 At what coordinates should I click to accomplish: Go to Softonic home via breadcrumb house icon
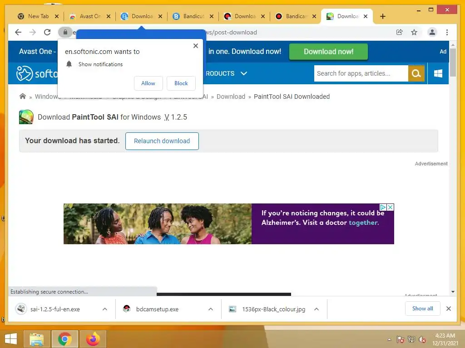[23, 96]
